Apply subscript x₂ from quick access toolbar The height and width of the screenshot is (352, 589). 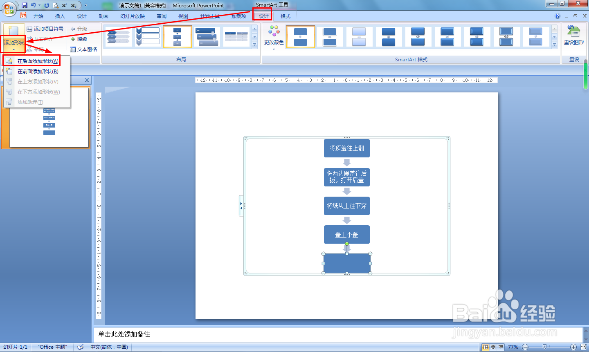[74, 5]
